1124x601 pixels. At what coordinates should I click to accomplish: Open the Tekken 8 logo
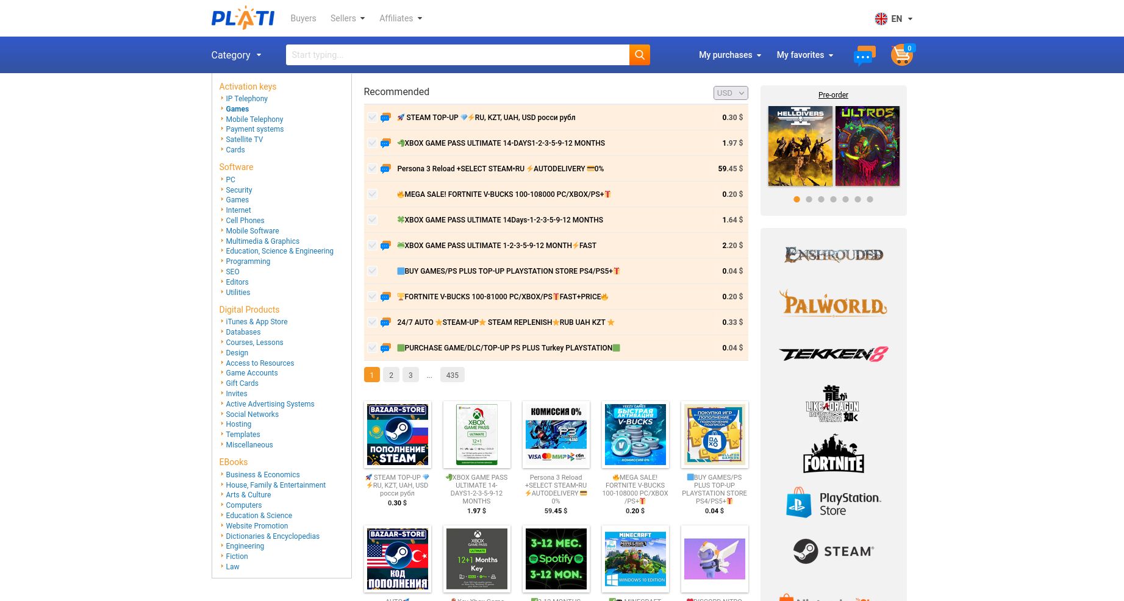click(833, 354)
